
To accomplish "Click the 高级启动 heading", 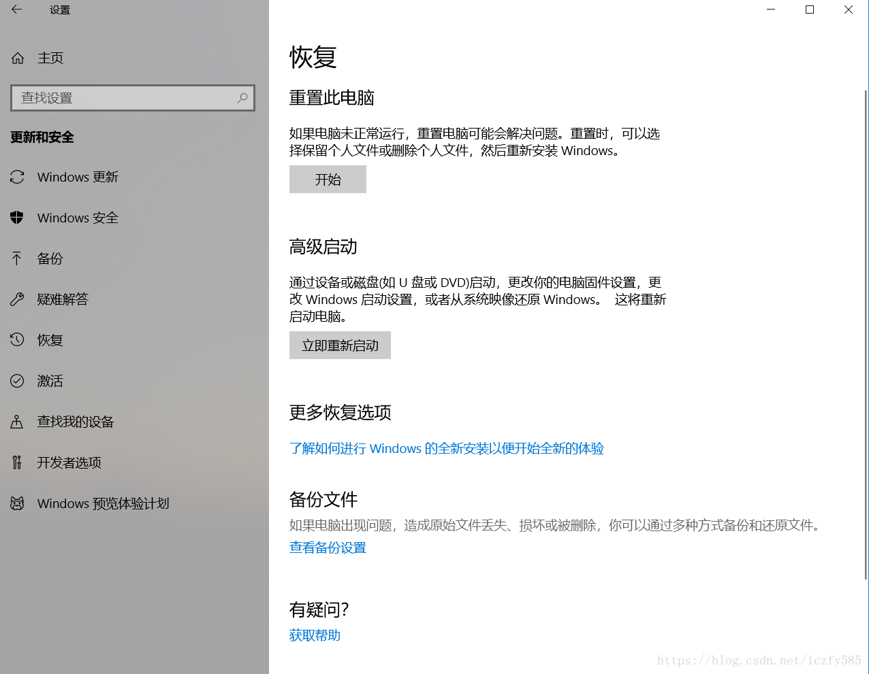I will pyautogui.click(x=323, y=246).
